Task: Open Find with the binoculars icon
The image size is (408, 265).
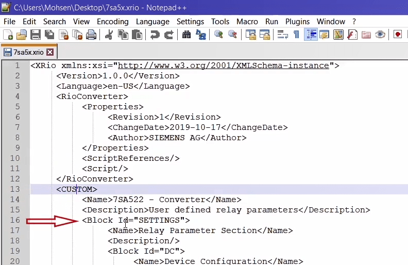Action: 186,35
